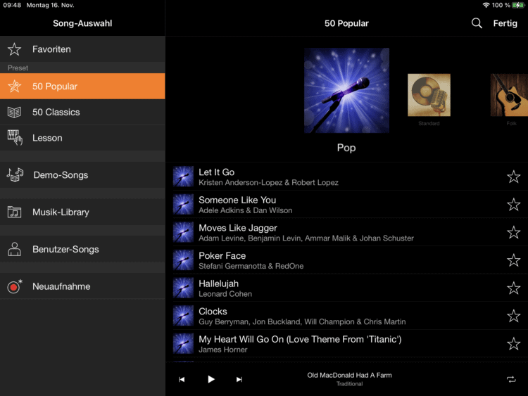Open the Lesson category
The height and width of the screenshot is (396, 528).
[x=47, y=138]
